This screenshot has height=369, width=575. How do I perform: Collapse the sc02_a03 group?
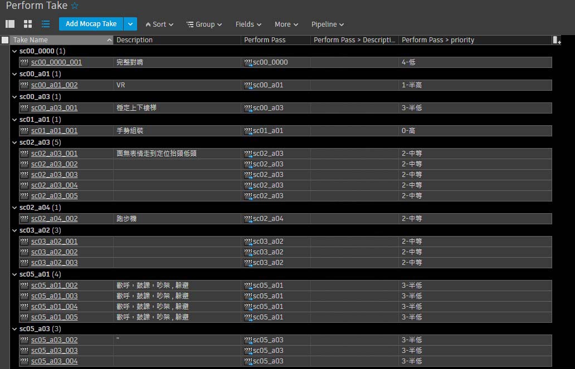14,142
